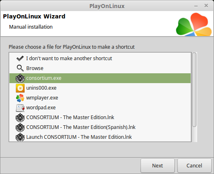214x174 pixels.
Task: Click the PlayOnLinux clover logo in header
Action: [x=194, y=25]
